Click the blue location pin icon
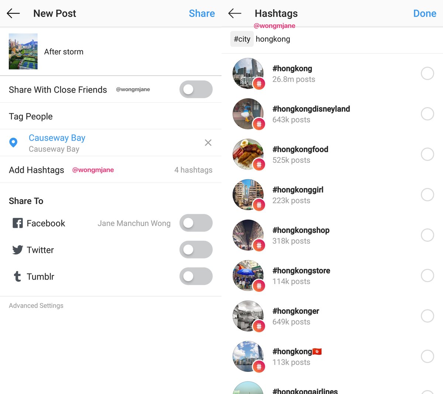The height and width of the screenshot is (394, 443). 13,143
